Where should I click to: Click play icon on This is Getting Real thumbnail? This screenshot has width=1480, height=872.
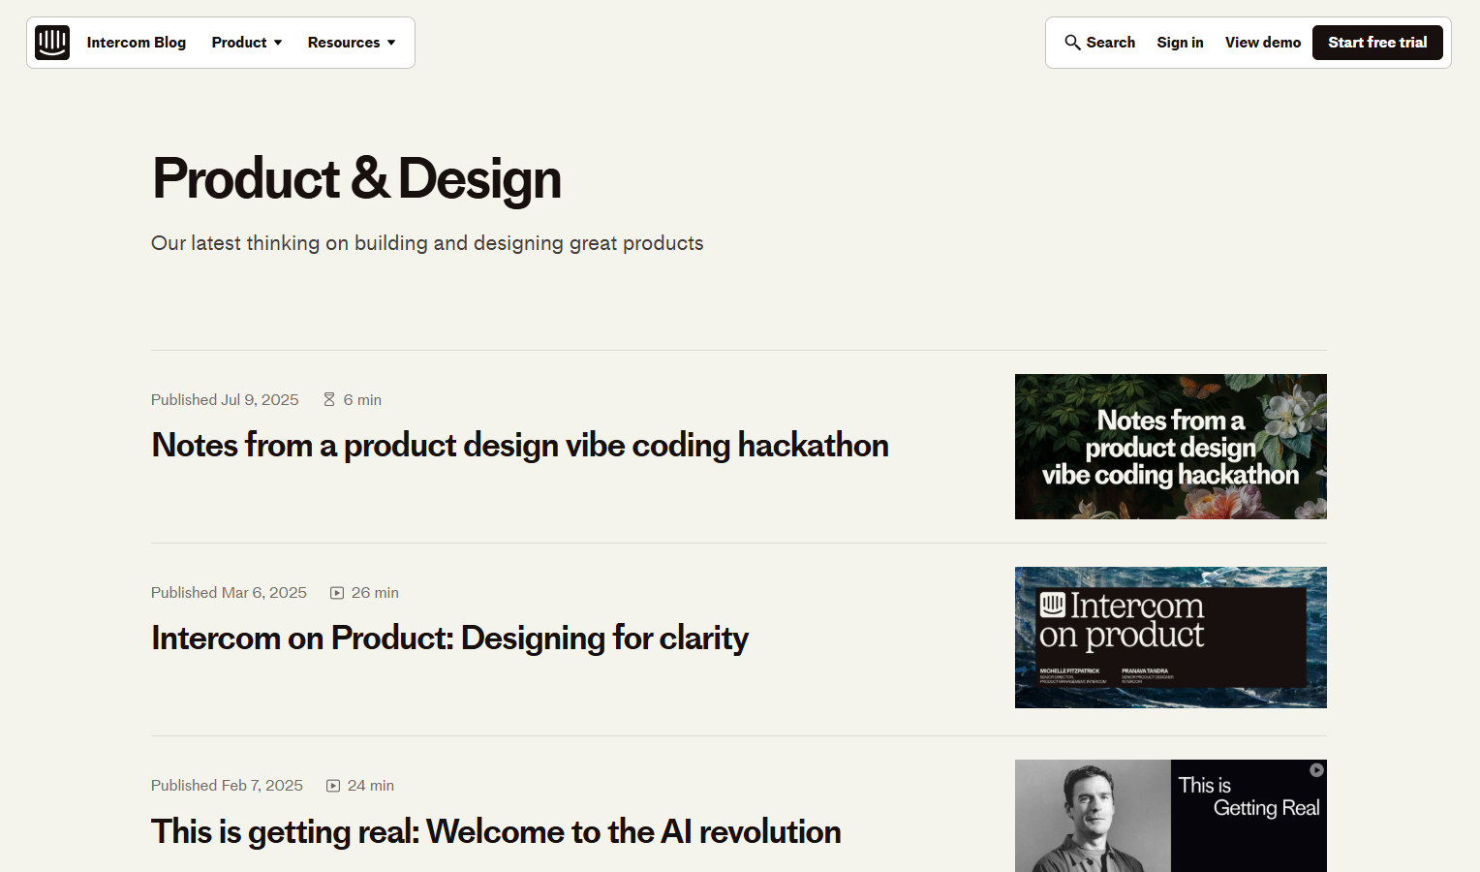point(1316,770)
